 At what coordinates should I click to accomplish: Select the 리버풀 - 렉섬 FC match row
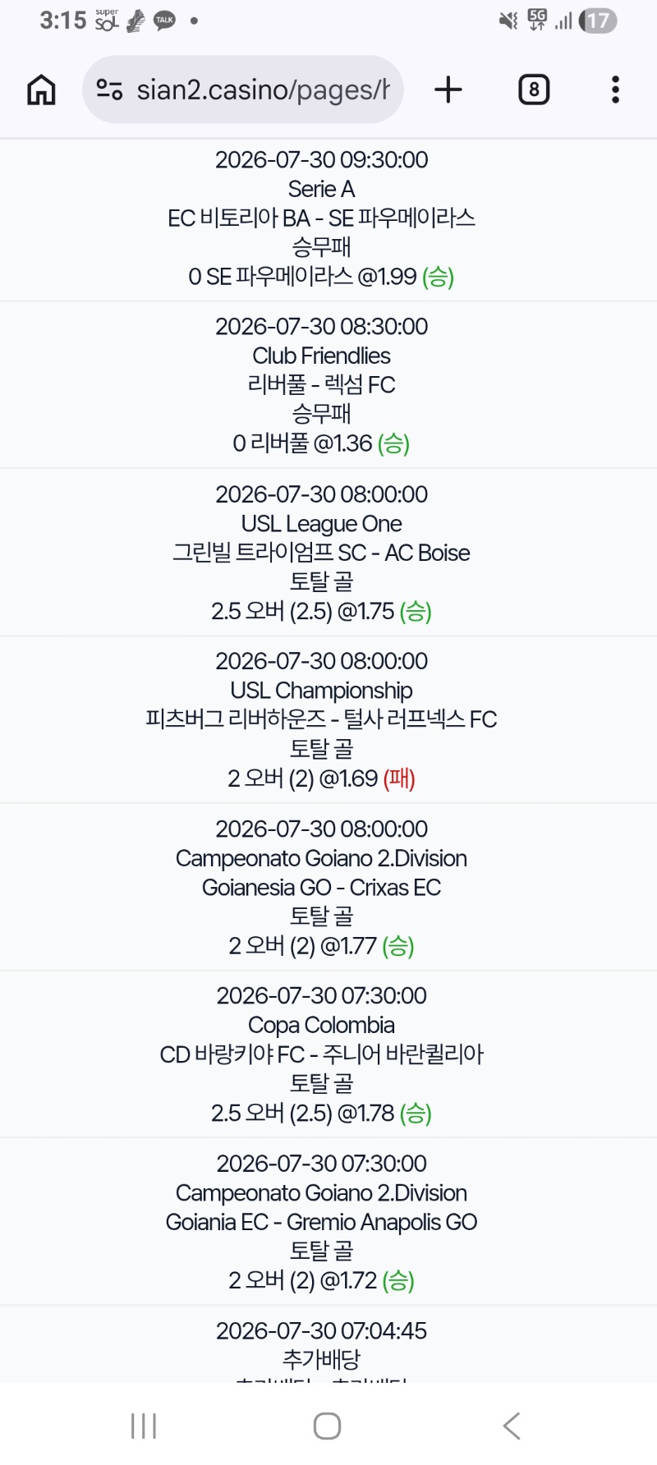click(321, 385)
